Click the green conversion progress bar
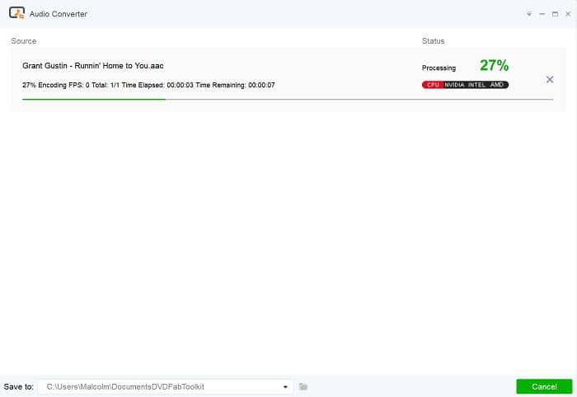 pyautogui.click(x=288, y=99)
